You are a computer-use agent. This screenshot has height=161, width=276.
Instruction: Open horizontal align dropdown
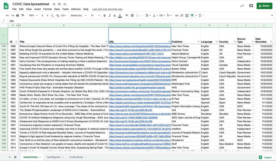click(148, 16)
